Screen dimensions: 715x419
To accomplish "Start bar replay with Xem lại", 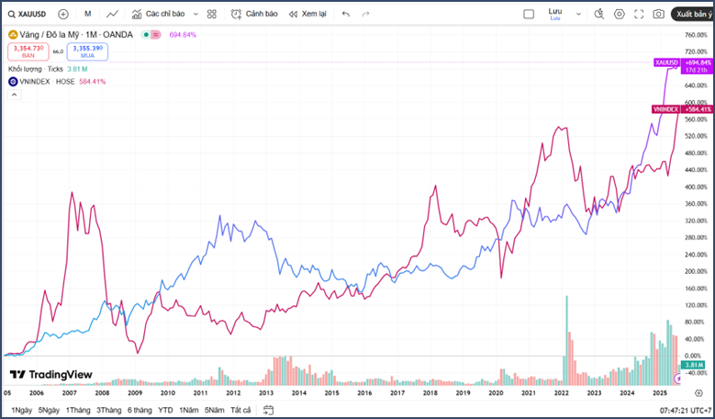I will pyautogui.click(x=307, y=14).
